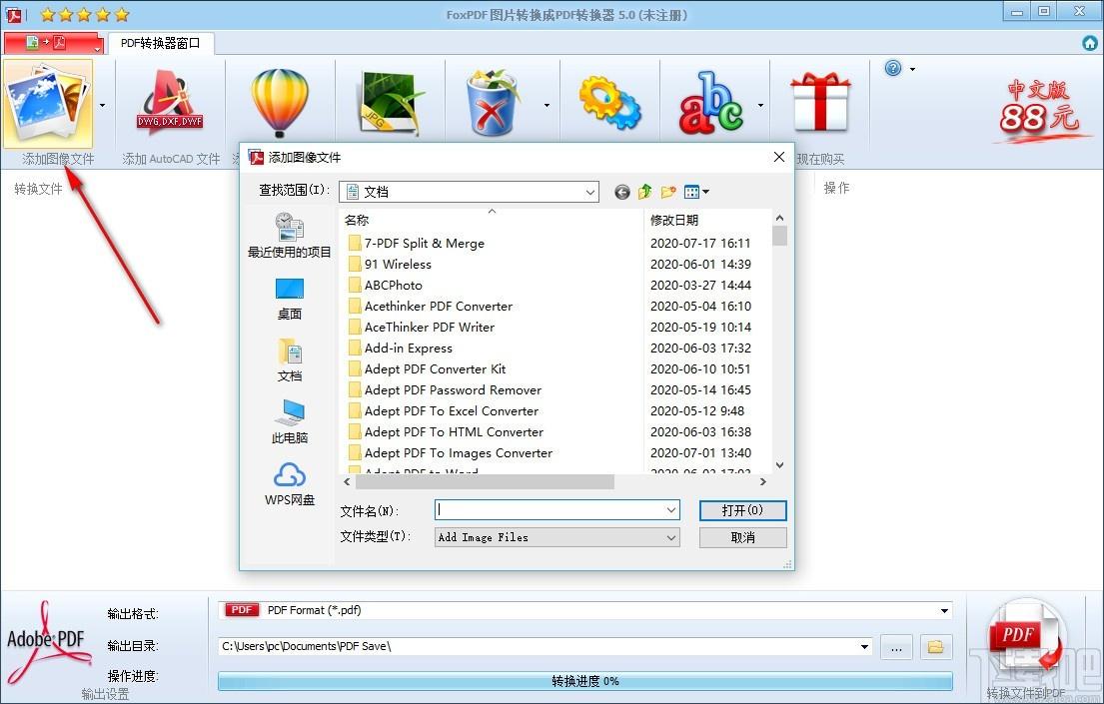Screen dimensions: 1104x704
Task: Go up one folder level in dialog
Action: pyautogui.click(x=645, y=192)
